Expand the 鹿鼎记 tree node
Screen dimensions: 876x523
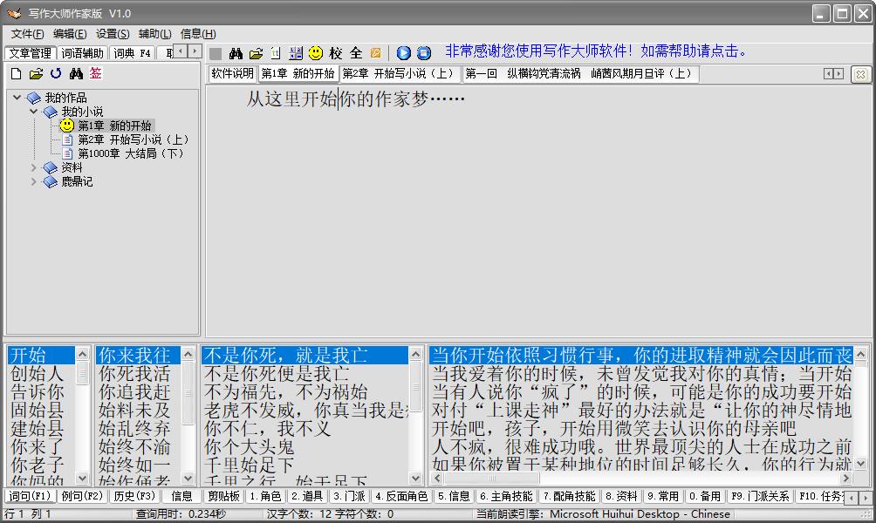pyautogui.click(x=33, y=181)
